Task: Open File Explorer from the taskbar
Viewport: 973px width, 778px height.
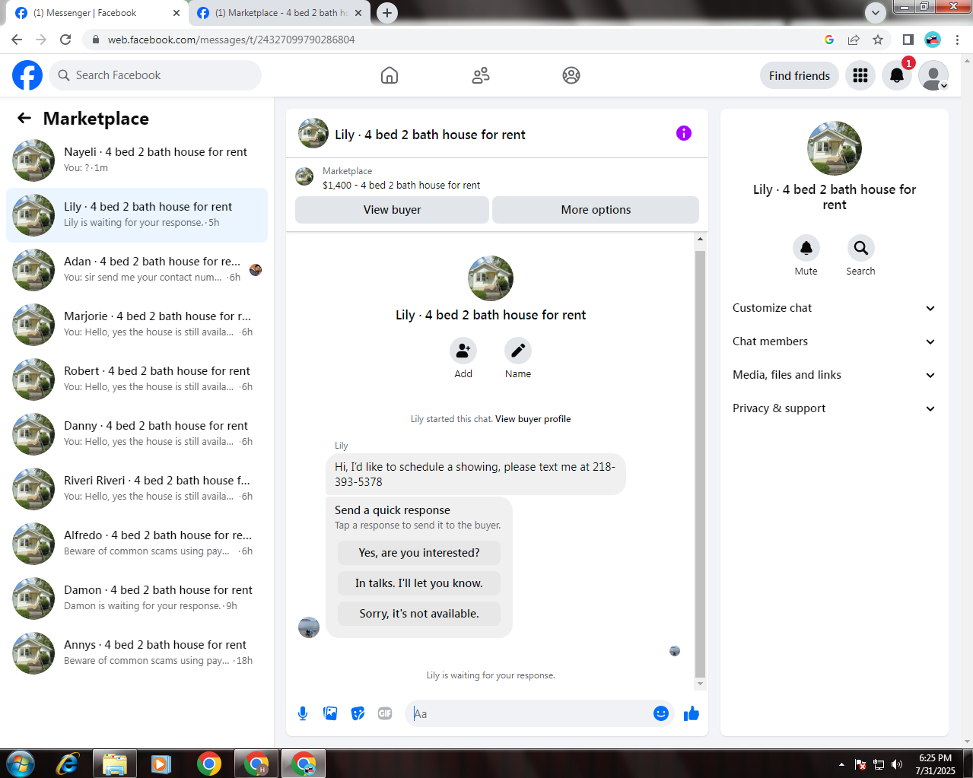Action: 115,764
